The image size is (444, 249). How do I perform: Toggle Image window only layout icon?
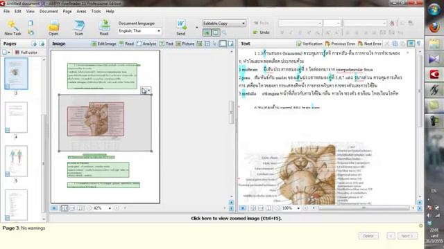223,44
